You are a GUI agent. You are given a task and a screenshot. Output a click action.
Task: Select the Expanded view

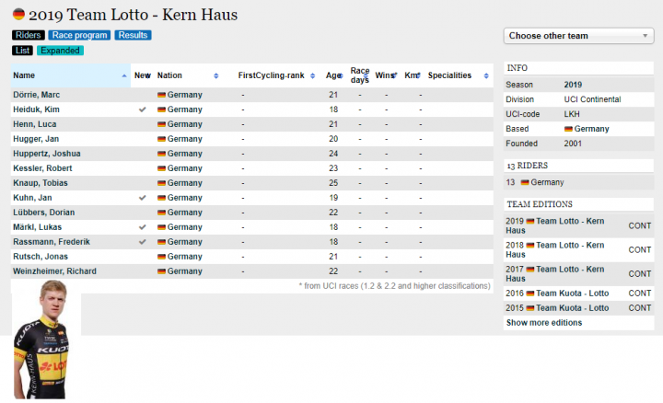pyautogui.click(x=60, y=51)
